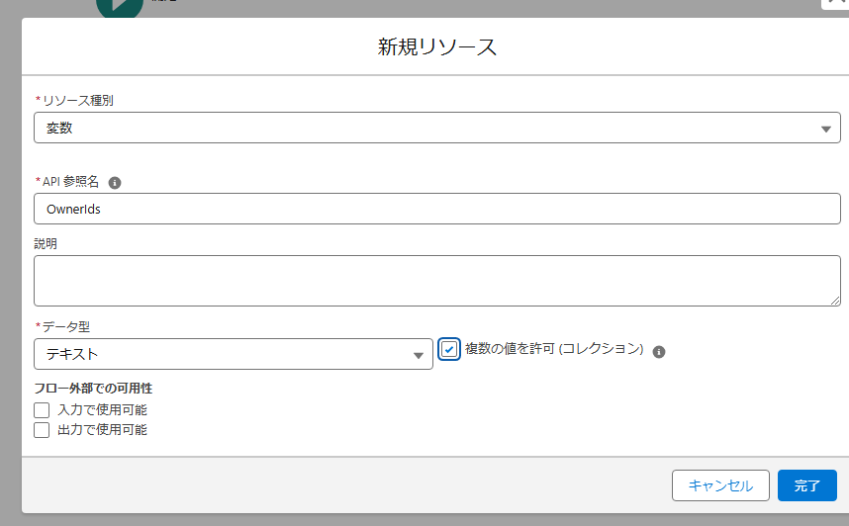Uncheck 複数の値を許可 (コレクション) checkbox
The image size is (849, 526).
click(x=449, y=350)
